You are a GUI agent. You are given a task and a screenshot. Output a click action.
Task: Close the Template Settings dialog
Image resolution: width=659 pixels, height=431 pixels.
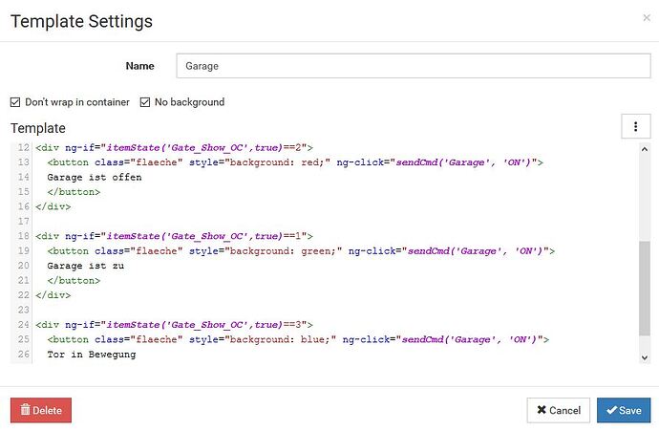coord(647,17)
